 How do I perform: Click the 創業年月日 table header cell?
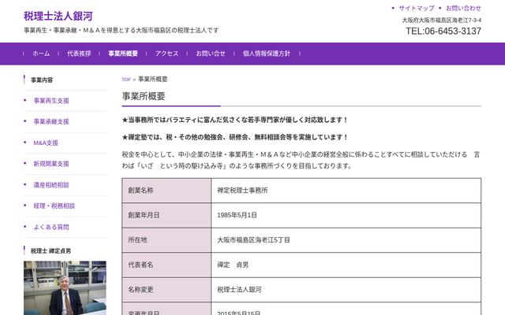[x=166, y=215]
